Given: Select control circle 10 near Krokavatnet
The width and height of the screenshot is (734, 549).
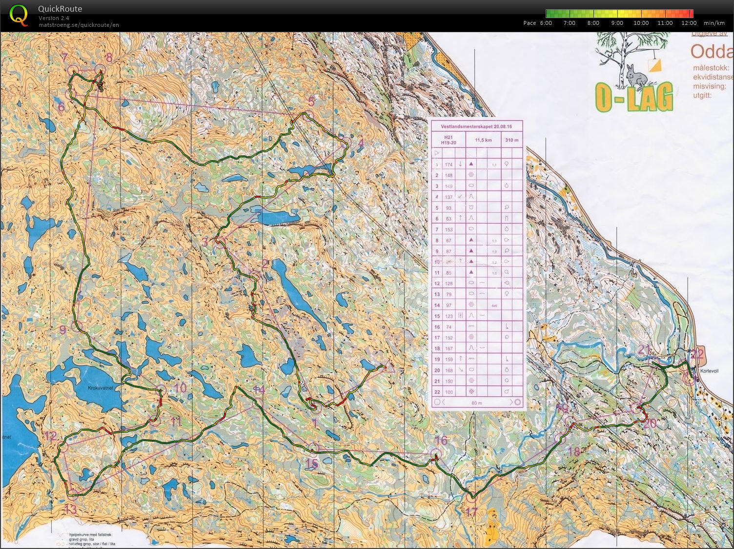Looking at the screenshot, I should point(161,390).
